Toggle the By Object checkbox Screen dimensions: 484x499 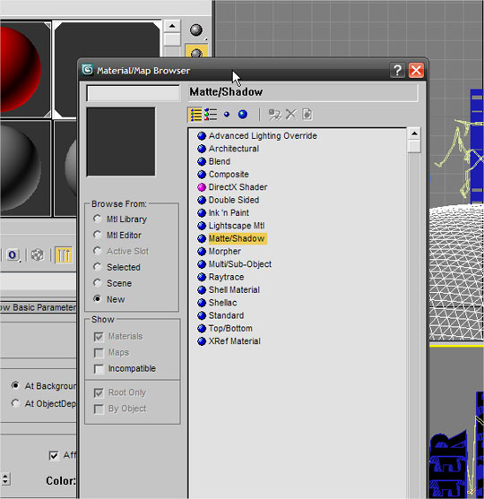(x=99, y=409)
